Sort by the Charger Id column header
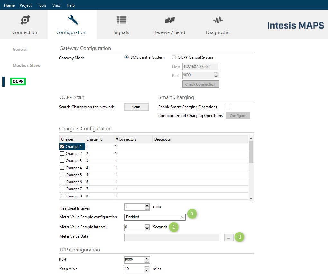The height and width of the screenshot is (274, 328). tap(99, 139)
